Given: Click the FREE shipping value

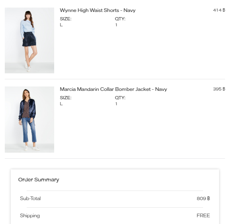Looking at the screenshot, I should 203,216.
